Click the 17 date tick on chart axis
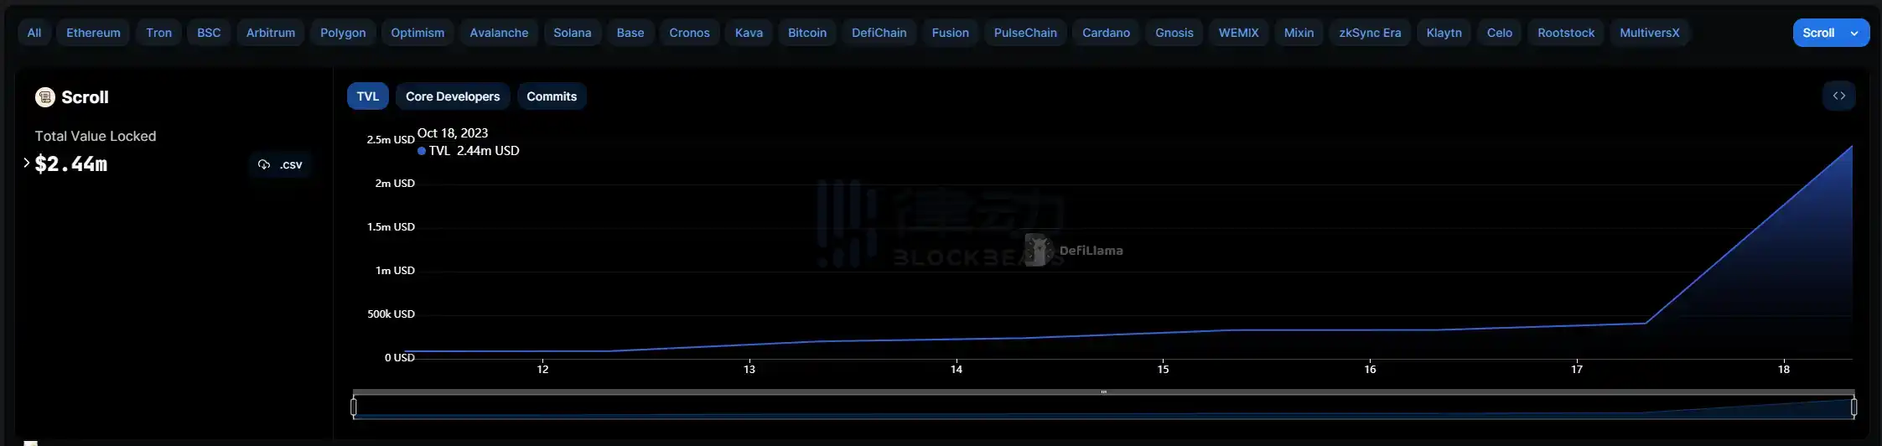The height and width of the screenshot is (446, 1882). (1576, 369)
